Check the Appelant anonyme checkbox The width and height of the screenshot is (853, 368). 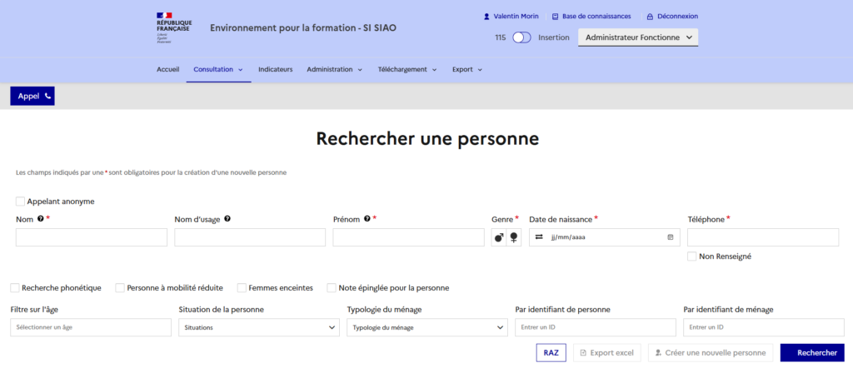pyautogui.click(x=20, y=201)
